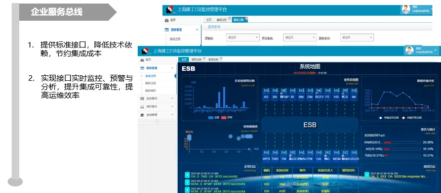Select 服务注册 in the sidebar tree

(x=150, y=83)
